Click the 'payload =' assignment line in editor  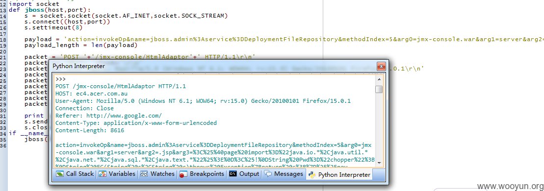284,40
